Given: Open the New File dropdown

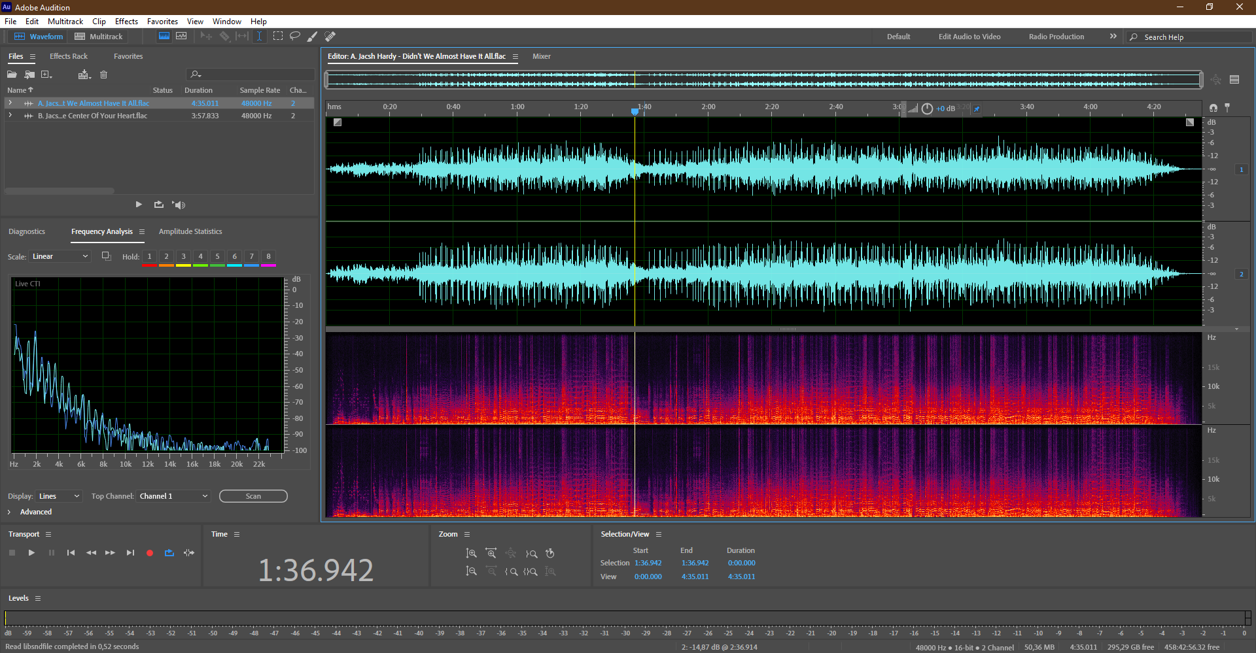Looking at the screenshot, I should click(x=46, y=75).
